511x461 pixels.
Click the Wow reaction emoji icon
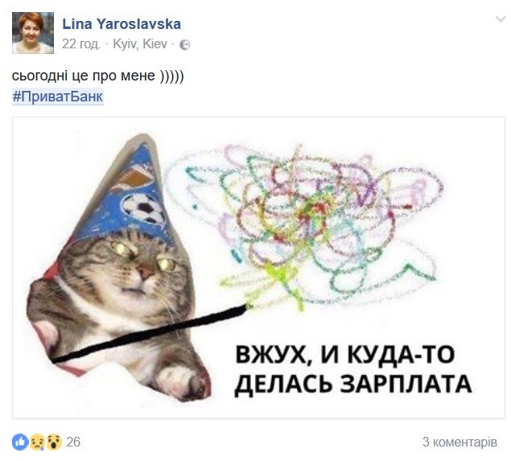click(54, 442)
